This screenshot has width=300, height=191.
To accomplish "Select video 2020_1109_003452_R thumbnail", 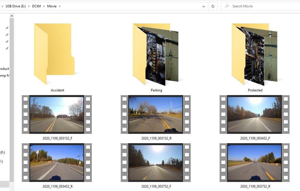I will [57, 162].
